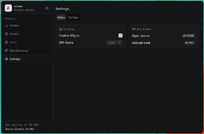Click the monitor icon next to Display

pyautogui.click(x=60, y=29)
